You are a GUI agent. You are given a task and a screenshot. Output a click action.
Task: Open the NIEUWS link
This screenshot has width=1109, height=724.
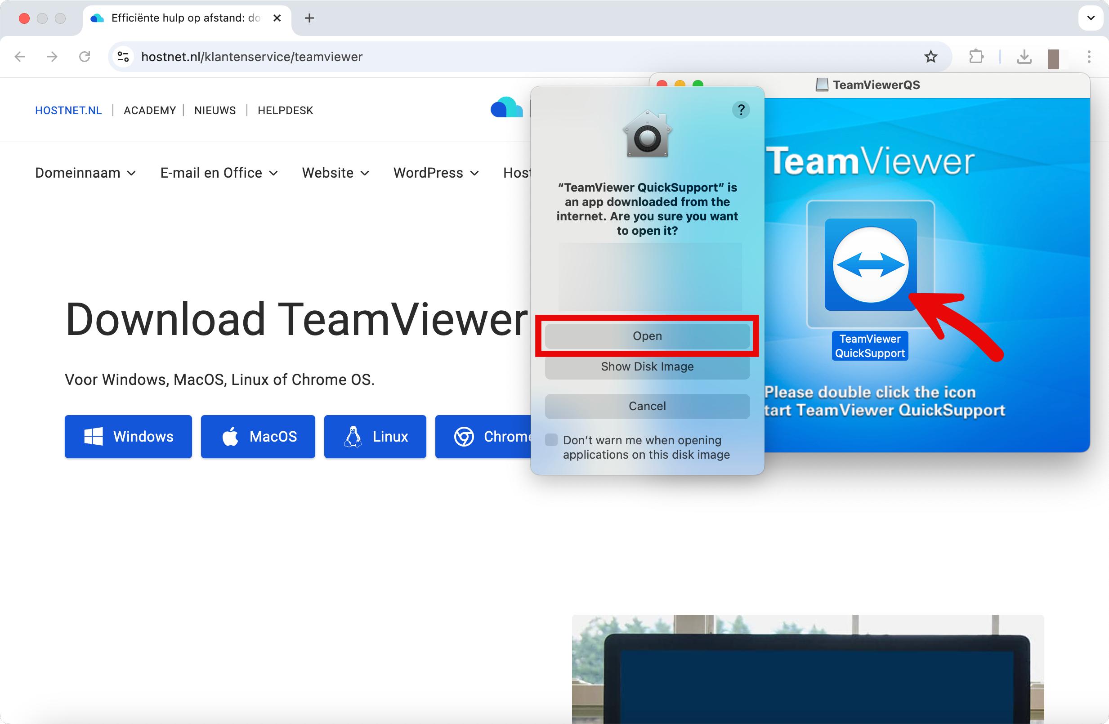pyautogui.click(x=215, y=111)
